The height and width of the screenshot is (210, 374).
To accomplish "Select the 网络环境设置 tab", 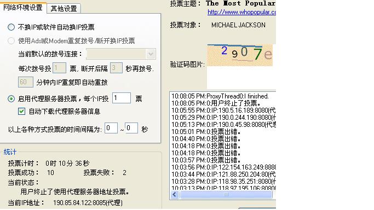I will point(23,8).
